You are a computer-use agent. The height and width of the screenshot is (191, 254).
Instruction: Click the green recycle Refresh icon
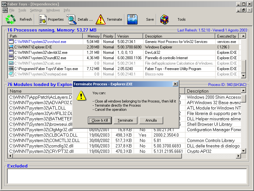point(10,19)
